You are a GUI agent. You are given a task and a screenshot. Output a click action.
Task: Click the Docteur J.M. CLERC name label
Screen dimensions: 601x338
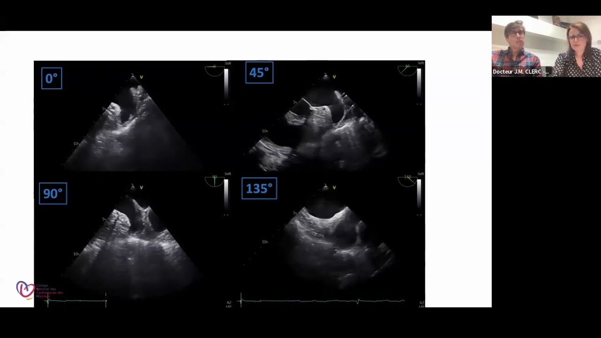coord(520,72)
